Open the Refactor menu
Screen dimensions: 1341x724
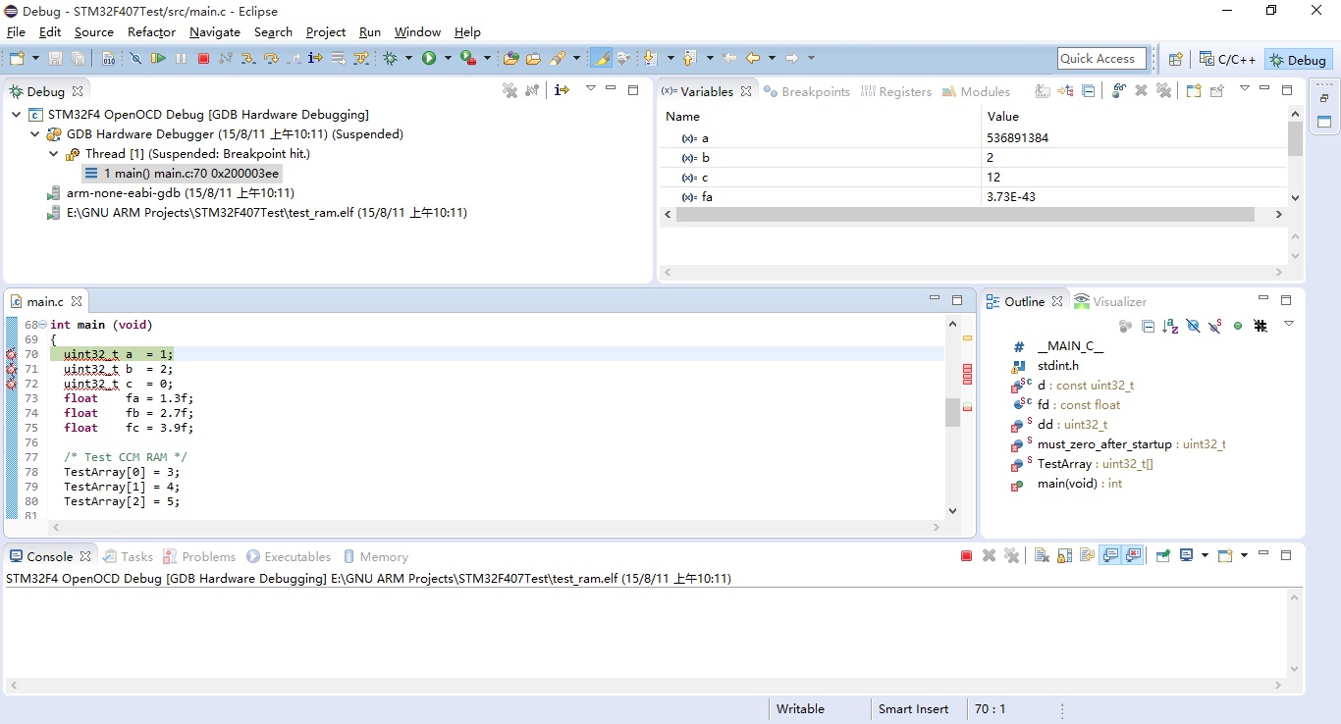tap(151, 32)
